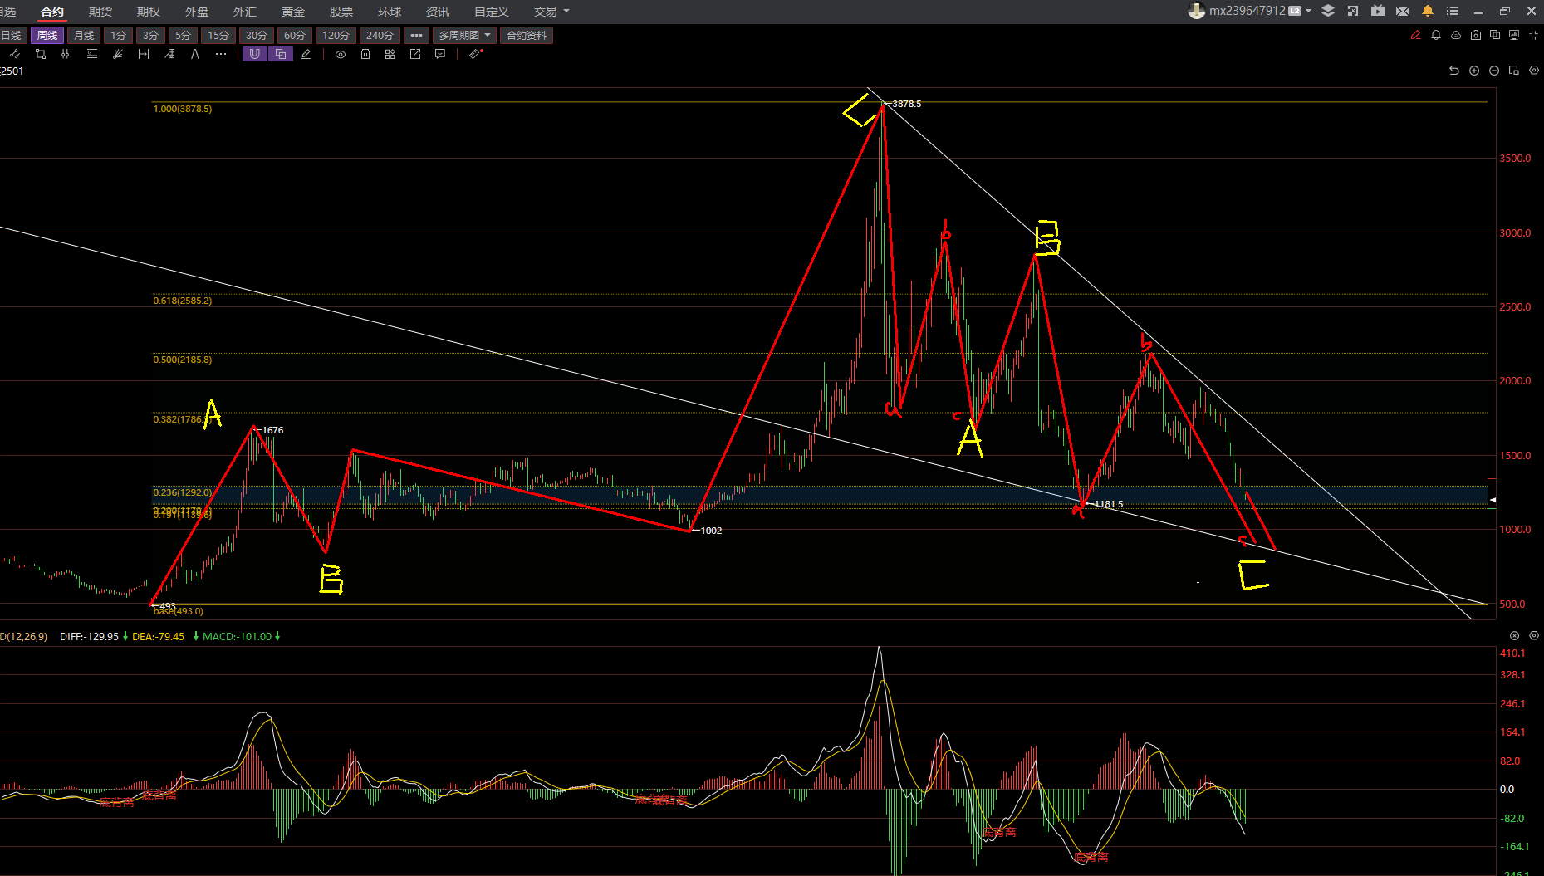Zoom in the chart with plus circle

[1474, 71]
